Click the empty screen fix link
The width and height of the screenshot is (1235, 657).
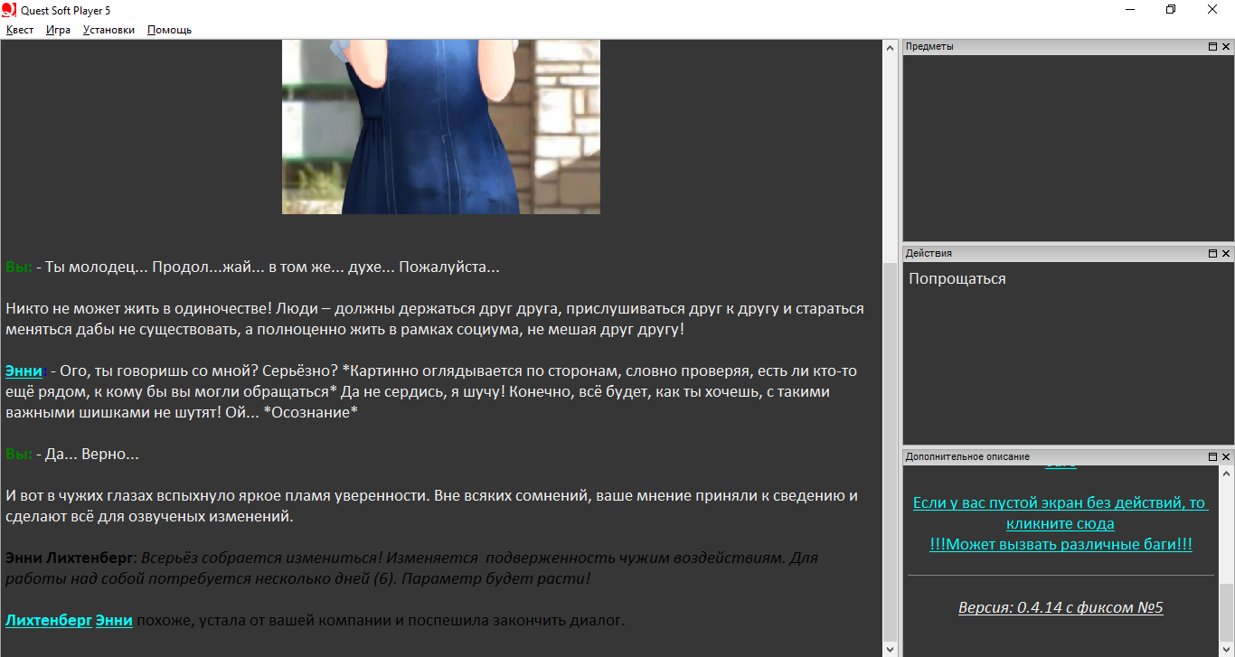(1060, 513)
